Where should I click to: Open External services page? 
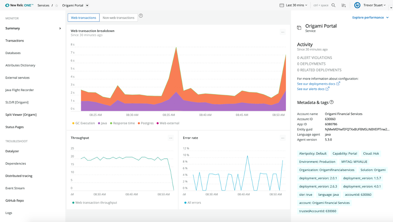(17, 77)
